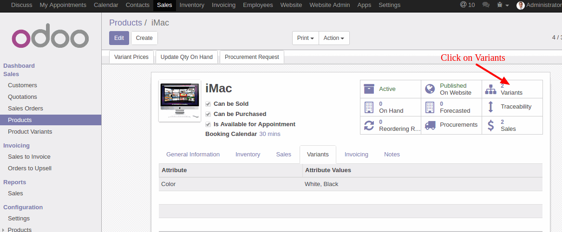Open the Calendar menu

(106, 5)
